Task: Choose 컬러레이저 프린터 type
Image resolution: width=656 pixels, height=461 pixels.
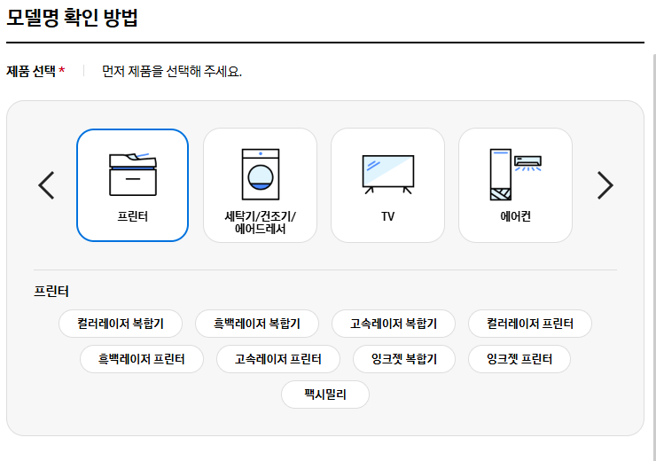Action: click(x=530, y=324)
